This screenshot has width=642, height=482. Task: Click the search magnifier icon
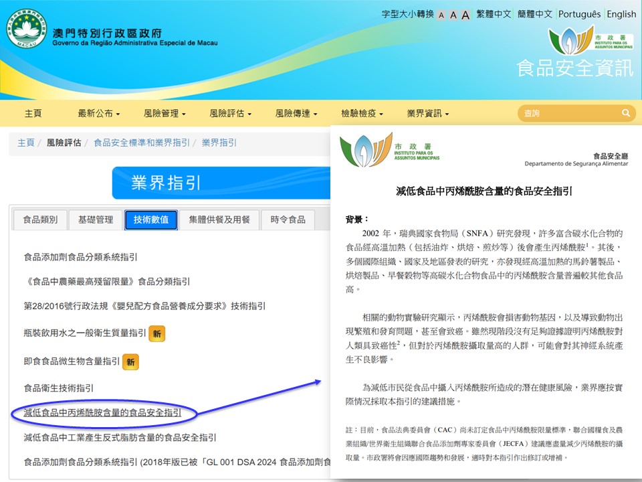(626, 113)
